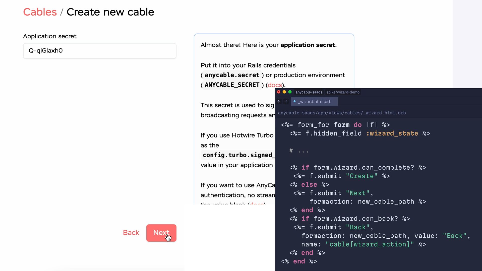Select the _wizard.html.erb editor tab
The height and width of the screenshot is (271, 482).
coord(314,102)
